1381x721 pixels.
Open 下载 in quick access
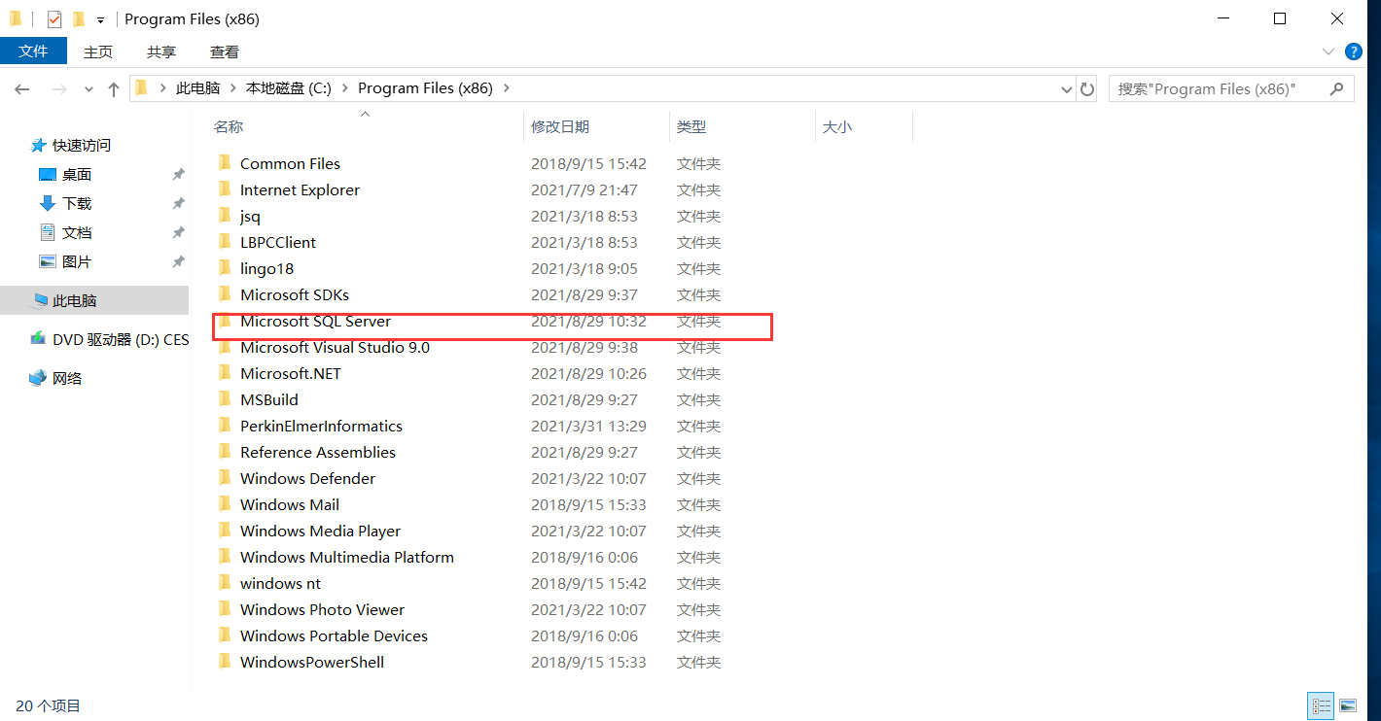click(x=77, y=204)
